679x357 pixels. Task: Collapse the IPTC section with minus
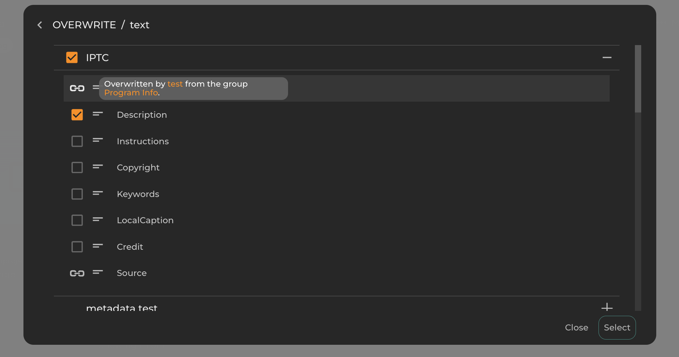(x=607, y=58)
